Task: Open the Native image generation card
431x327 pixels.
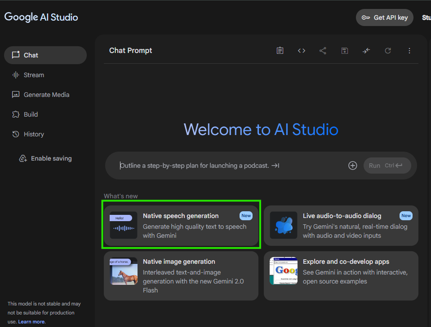Action: pyautogui.click(x=181, y=276)
